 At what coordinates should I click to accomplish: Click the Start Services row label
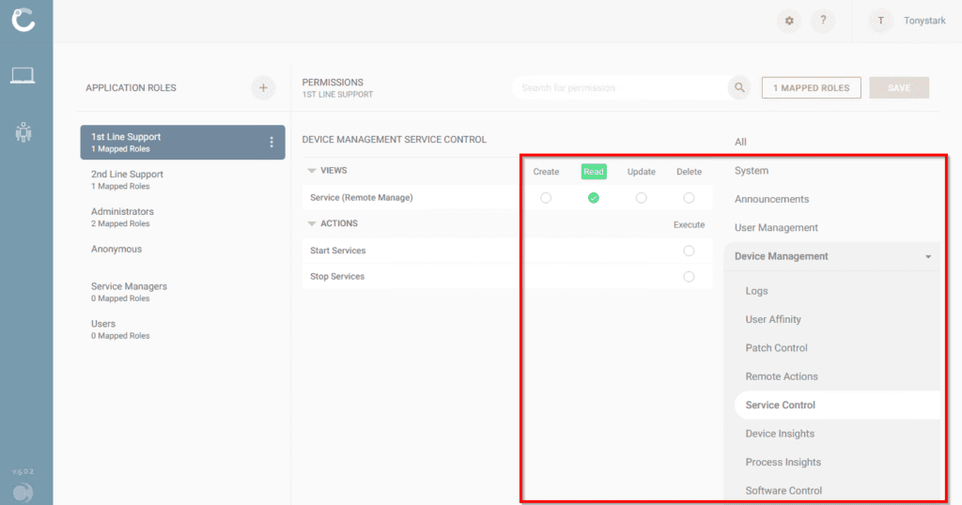pyautogui.click(x=337, y=251)
